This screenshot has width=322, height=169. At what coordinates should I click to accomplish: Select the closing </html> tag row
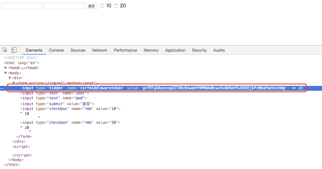tap(12, 165)
